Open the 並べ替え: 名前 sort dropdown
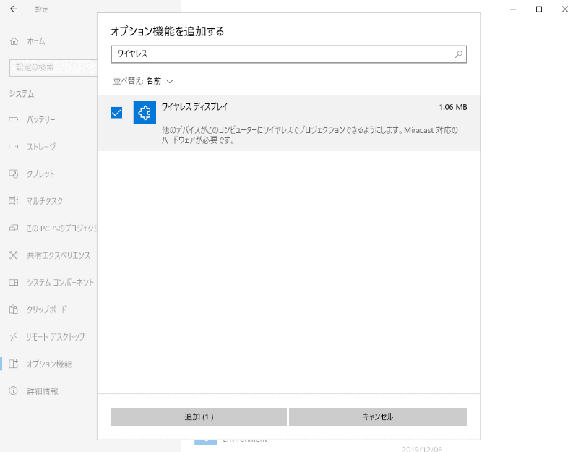The height and width of the screenshot is (452, 578). click(143, 81)
